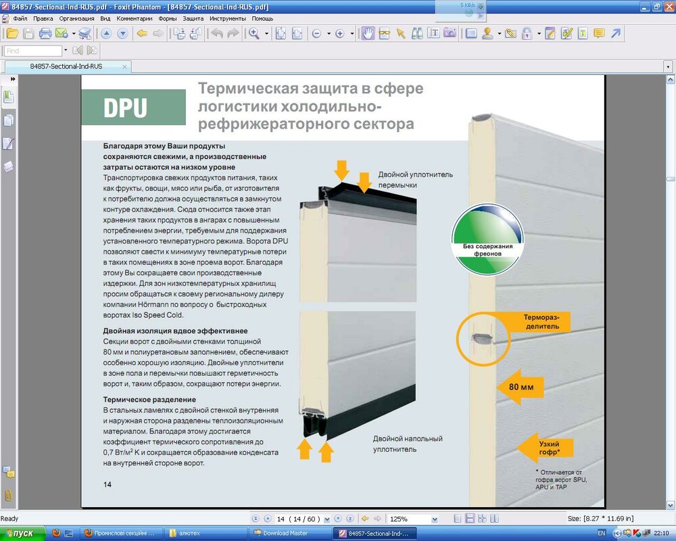Expand the padlock security dropdown arrow
The height and width of the screenshot is (541, 676).
click(539, 33)
